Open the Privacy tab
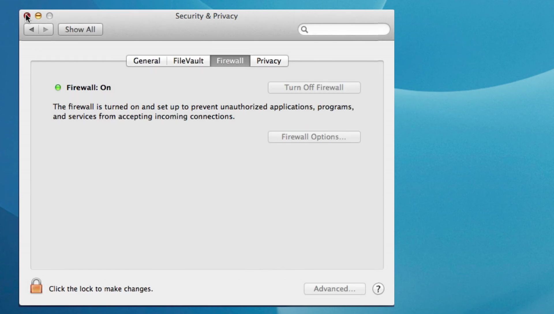This screenshot has width=554, height=314. point(269,61)
